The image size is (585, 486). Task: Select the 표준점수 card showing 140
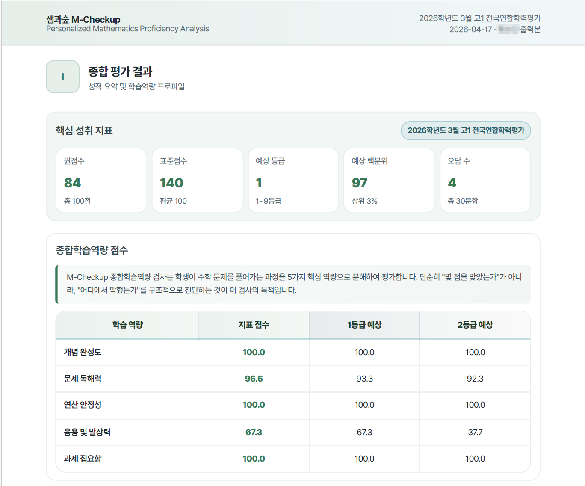[197, 180]
